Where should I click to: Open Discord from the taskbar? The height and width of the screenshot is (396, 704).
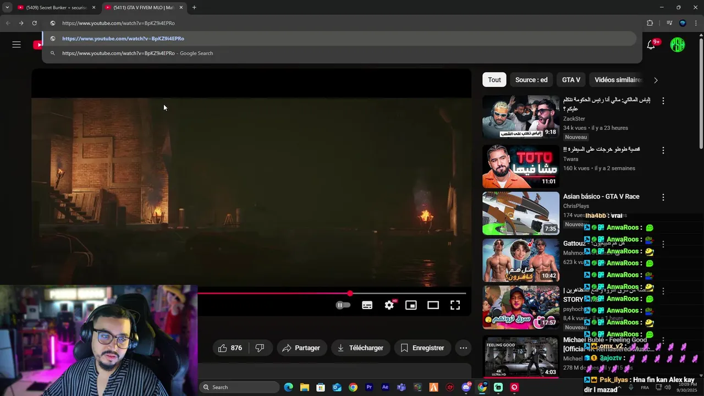click(466, 387)
